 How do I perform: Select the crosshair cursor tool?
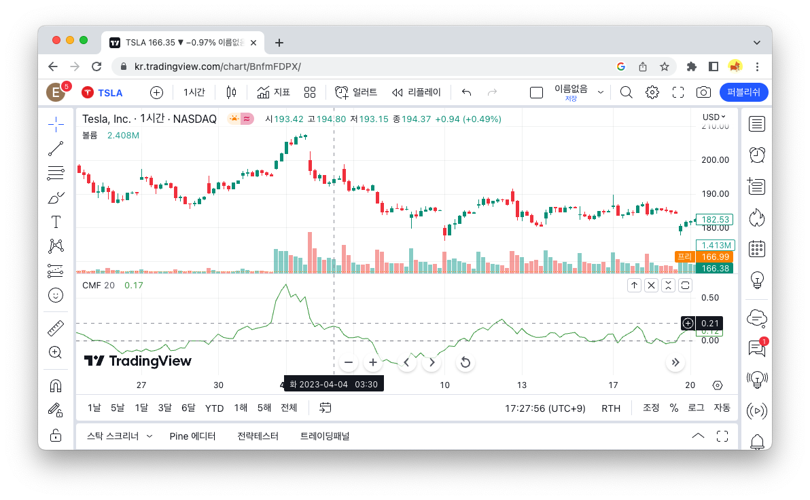(56, 124)
